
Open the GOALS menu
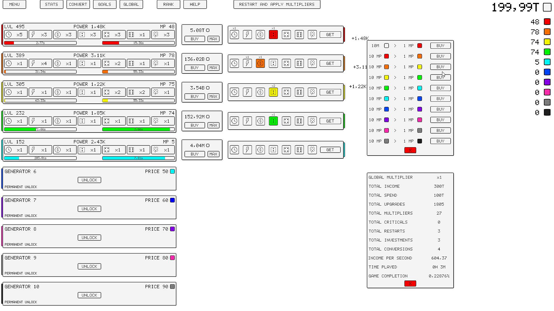pos(104,4)
